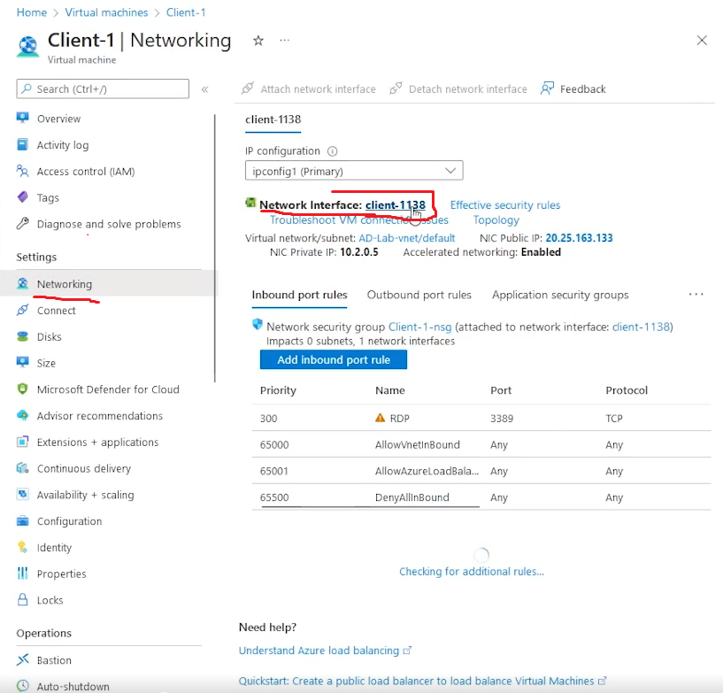Click the Configuration icon in sidebar
Image resolution: width=723 pixels, height=693 pixels.
click(x=23, y=520)
